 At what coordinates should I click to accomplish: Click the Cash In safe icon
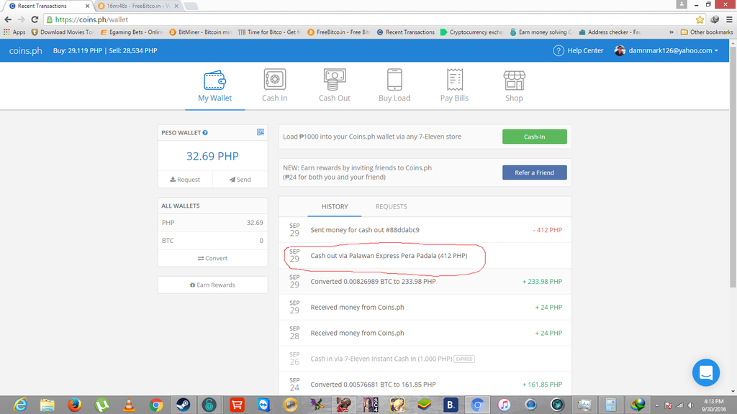point(274,79)
